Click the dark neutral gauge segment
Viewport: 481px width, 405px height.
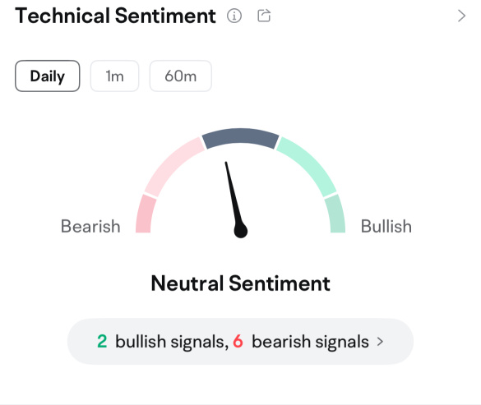[x=240, y=136]
